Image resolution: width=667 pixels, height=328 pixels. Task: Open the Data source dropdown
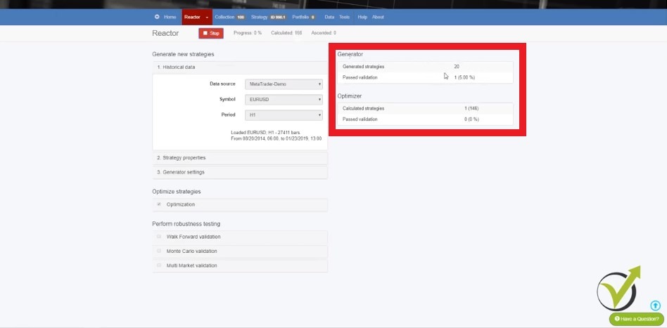(x=284, y=84)
